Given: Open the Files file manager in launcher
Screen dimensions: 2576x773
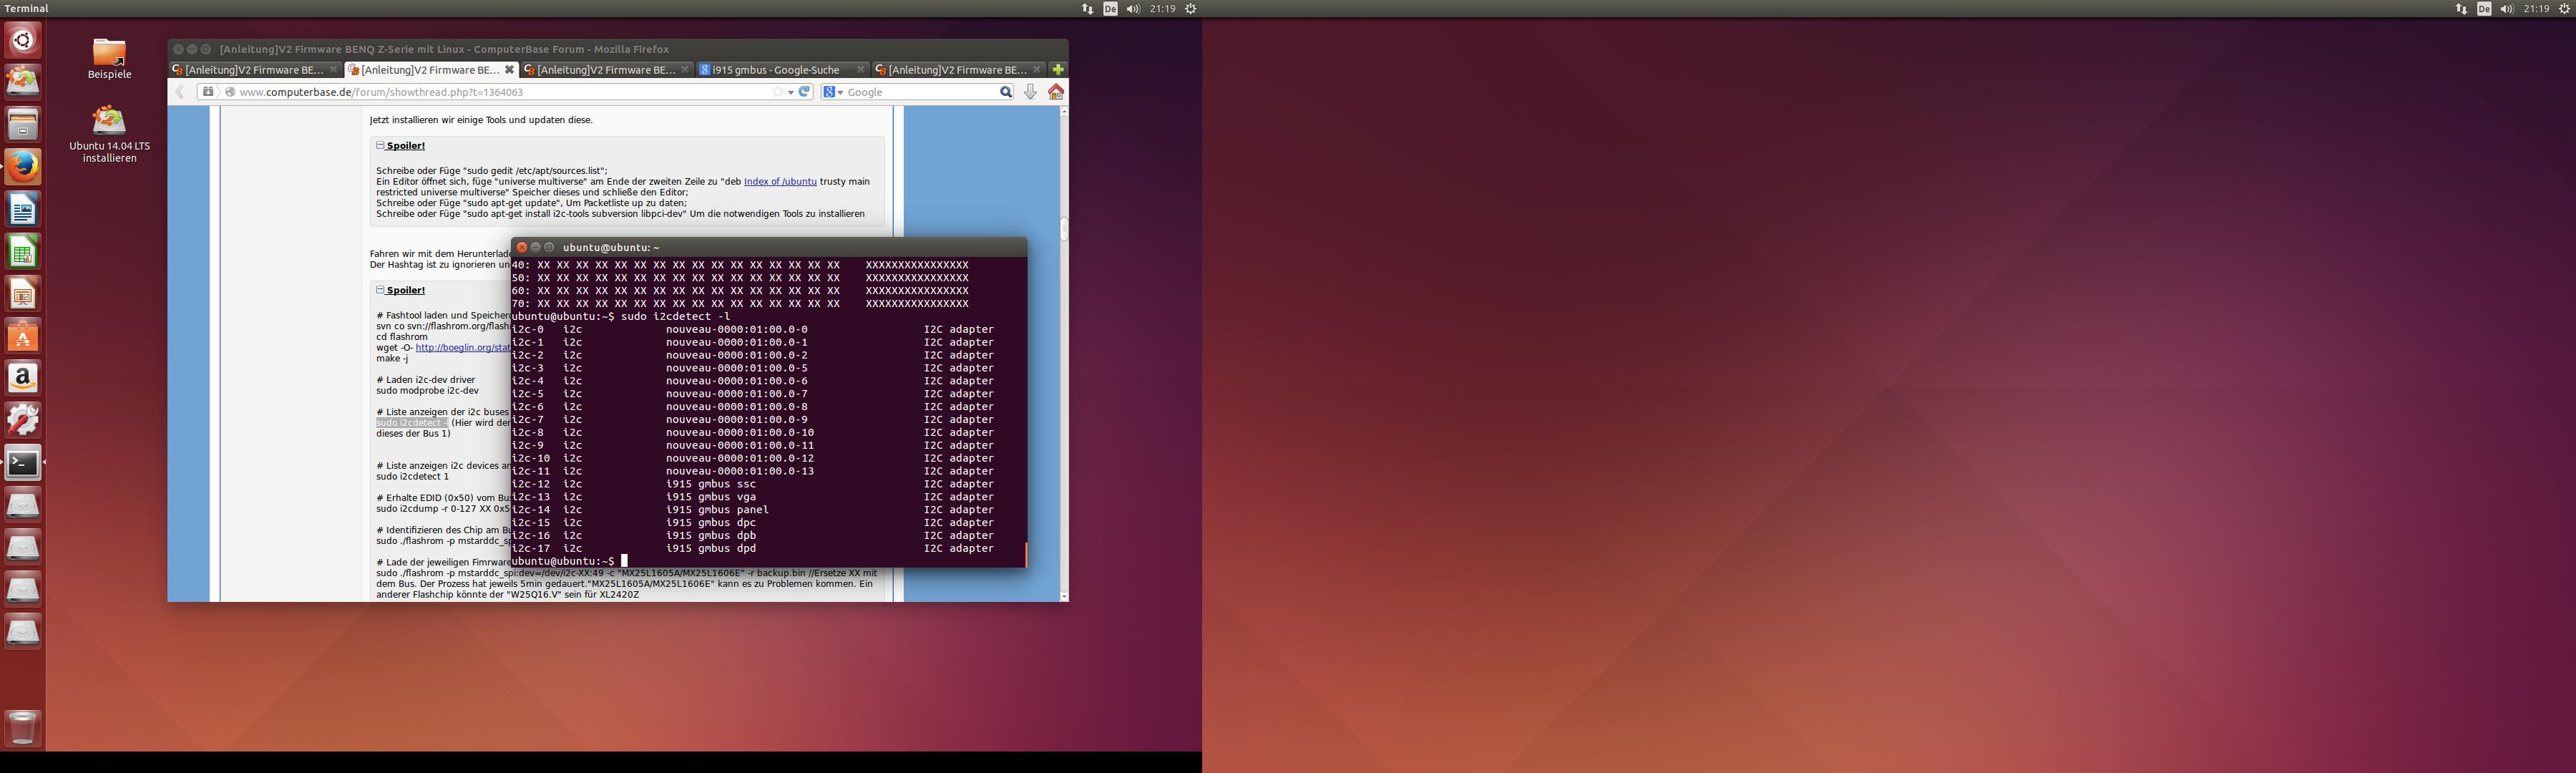Looking at the screenshot, I should click(x=23, y=125).
